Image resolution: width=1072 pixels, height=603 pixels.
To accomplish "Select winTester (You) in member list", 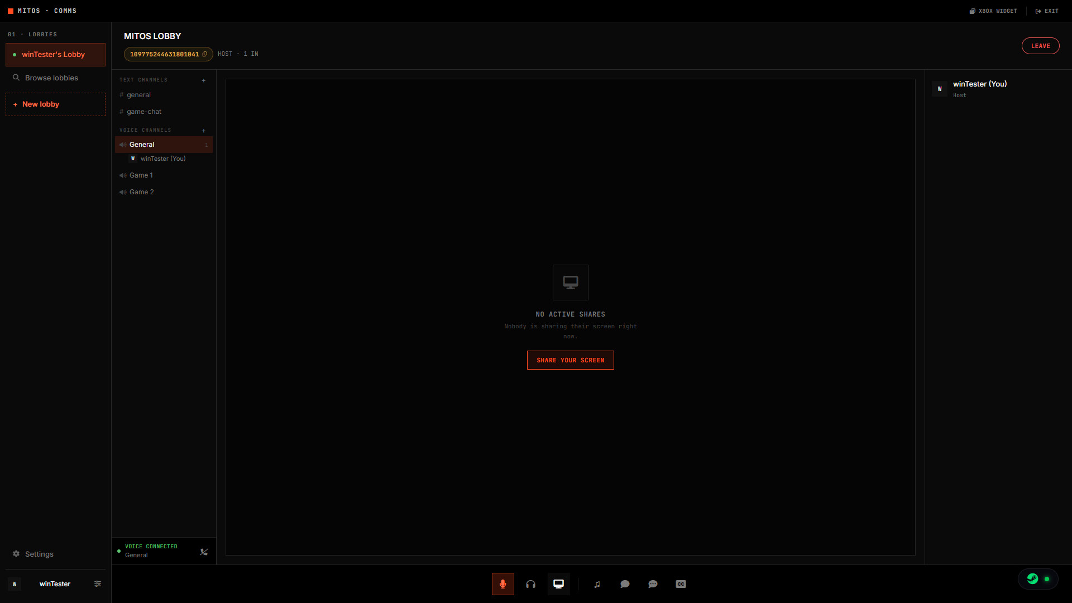I will (998, 89).
